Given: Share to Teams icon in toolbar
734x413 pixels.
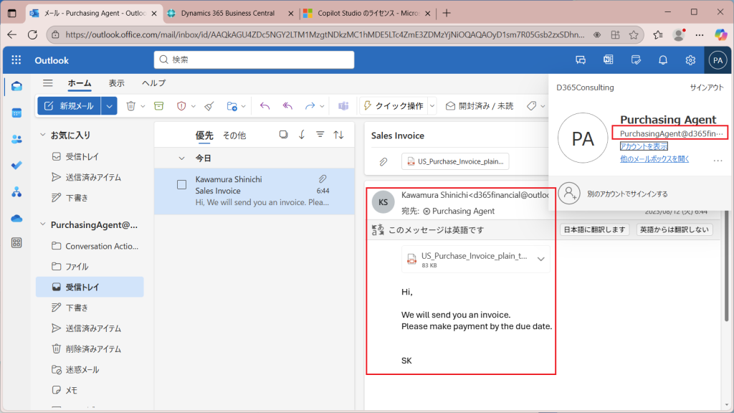Looking at the screenshot, I should click(x=343, y=106).
